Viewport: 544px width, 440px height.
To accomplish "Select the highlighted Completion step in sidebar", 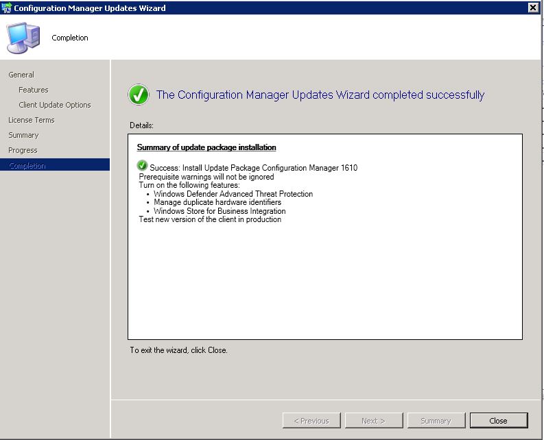I will coord(55,165).
